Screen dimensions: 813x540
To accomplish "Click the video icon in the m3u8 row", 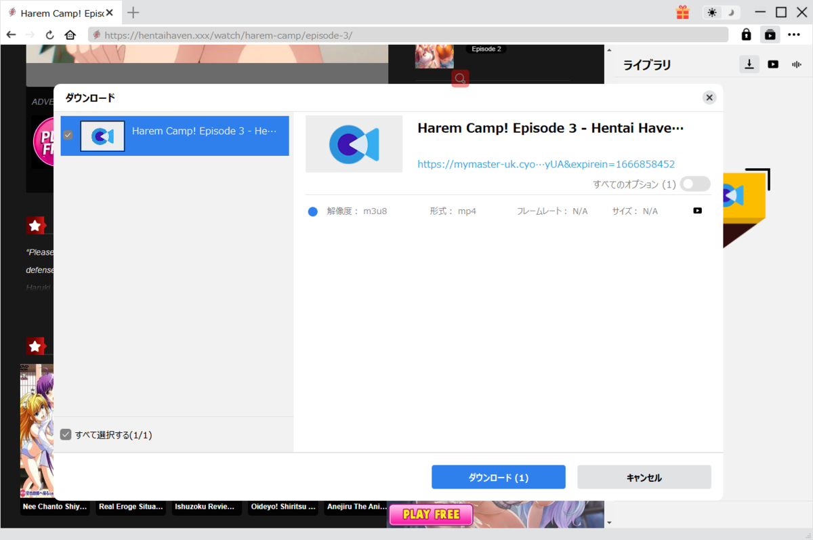I will point(697,211).
